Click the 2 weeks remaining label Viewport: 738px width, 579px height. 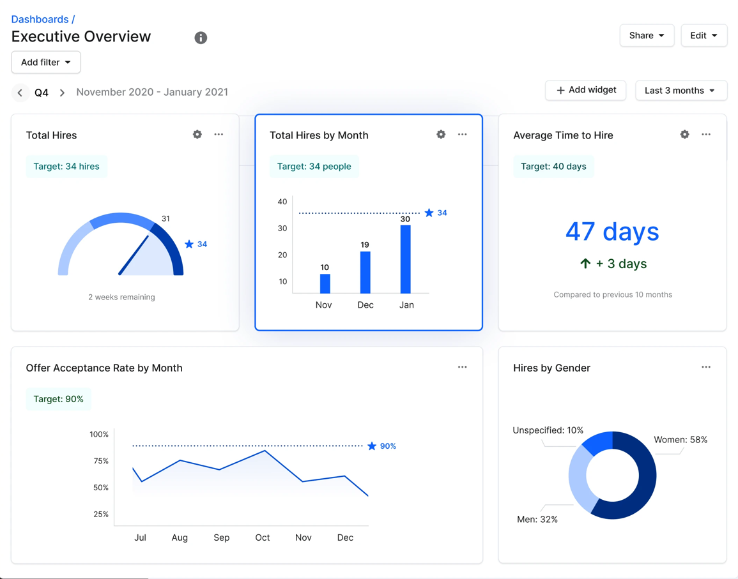(x=121, y=297)
